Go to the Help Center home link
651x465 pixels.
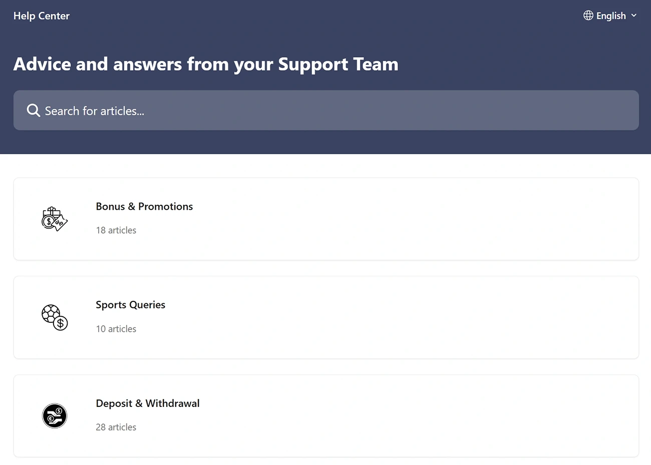coord(42,16)
